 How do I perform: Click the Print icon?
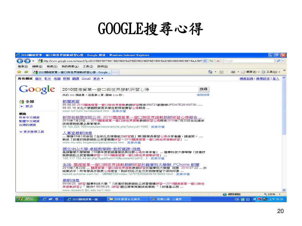point(233,72)
